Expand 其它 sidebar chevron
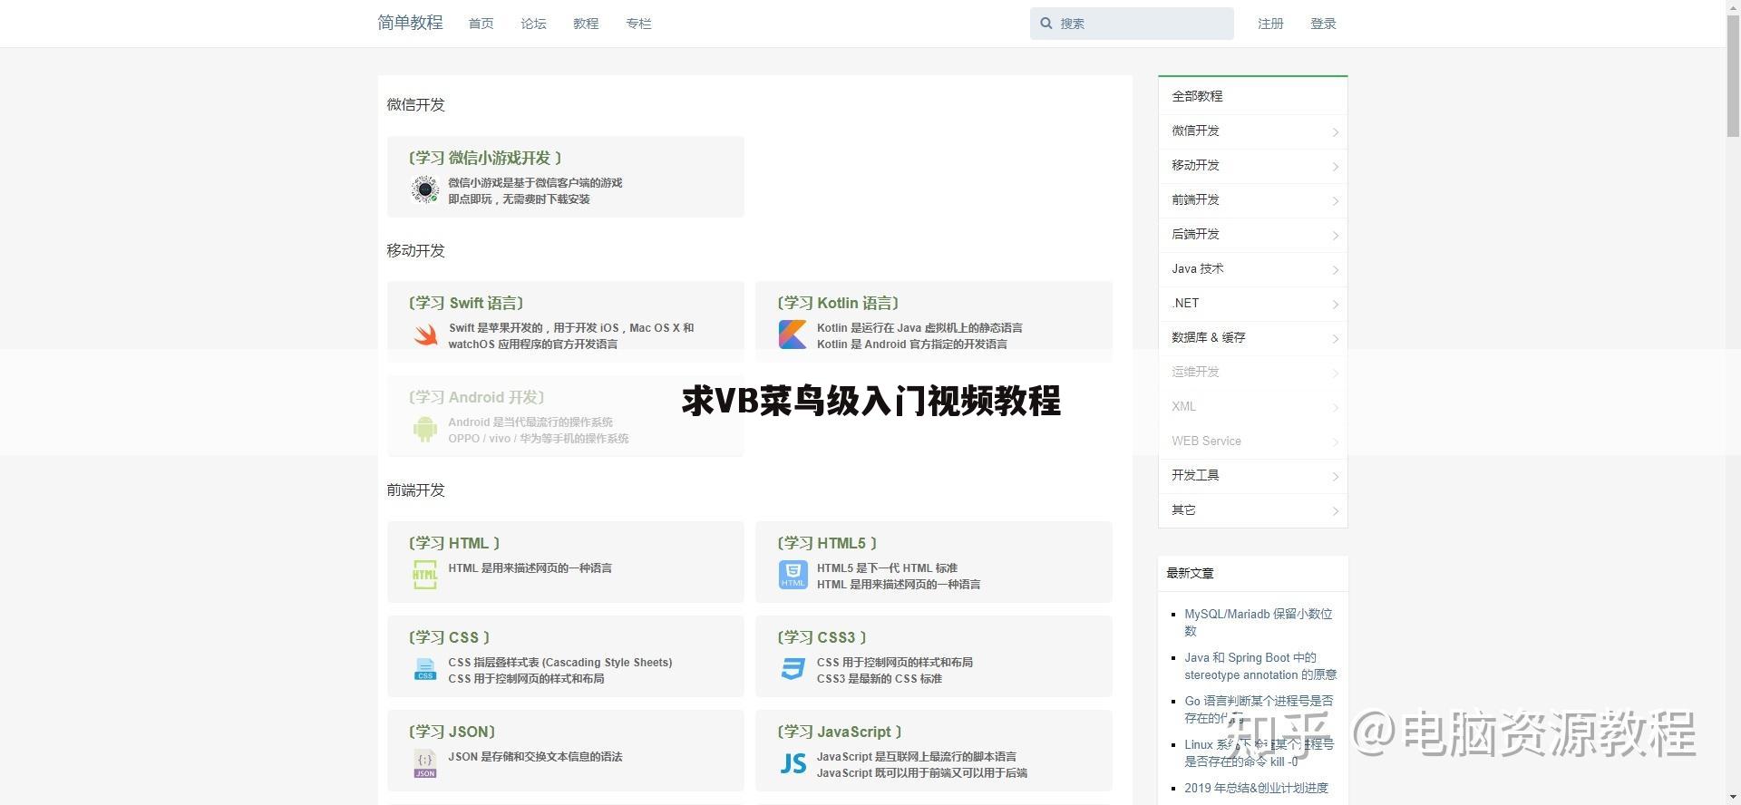1741x805 pixels. 1335,511
